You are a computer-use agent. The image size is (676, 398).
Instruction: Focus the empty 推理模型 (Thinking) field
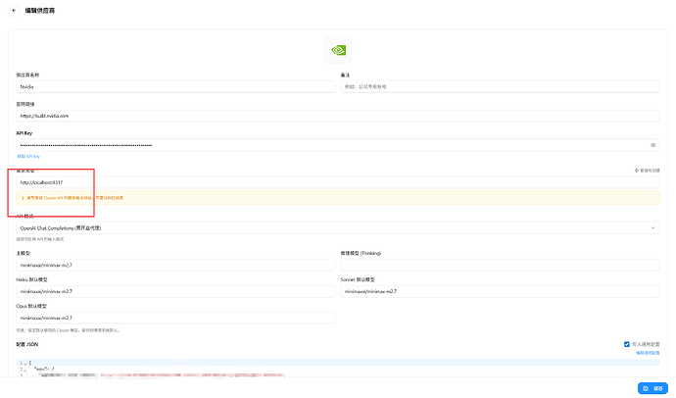(500, 266)
